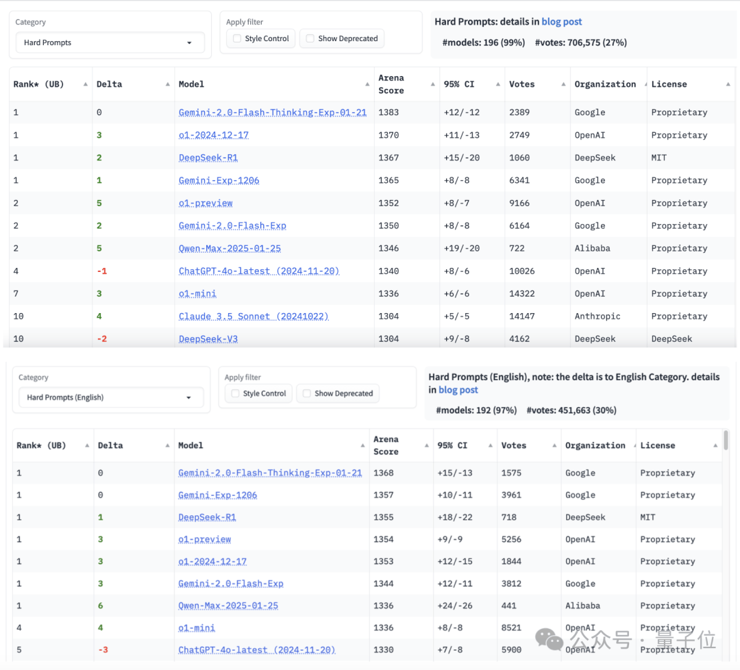Open Qwen-Max-2025-01-25 link in bottom table
740x670 pixels.
pyautogui.click(x=228, y=606)
